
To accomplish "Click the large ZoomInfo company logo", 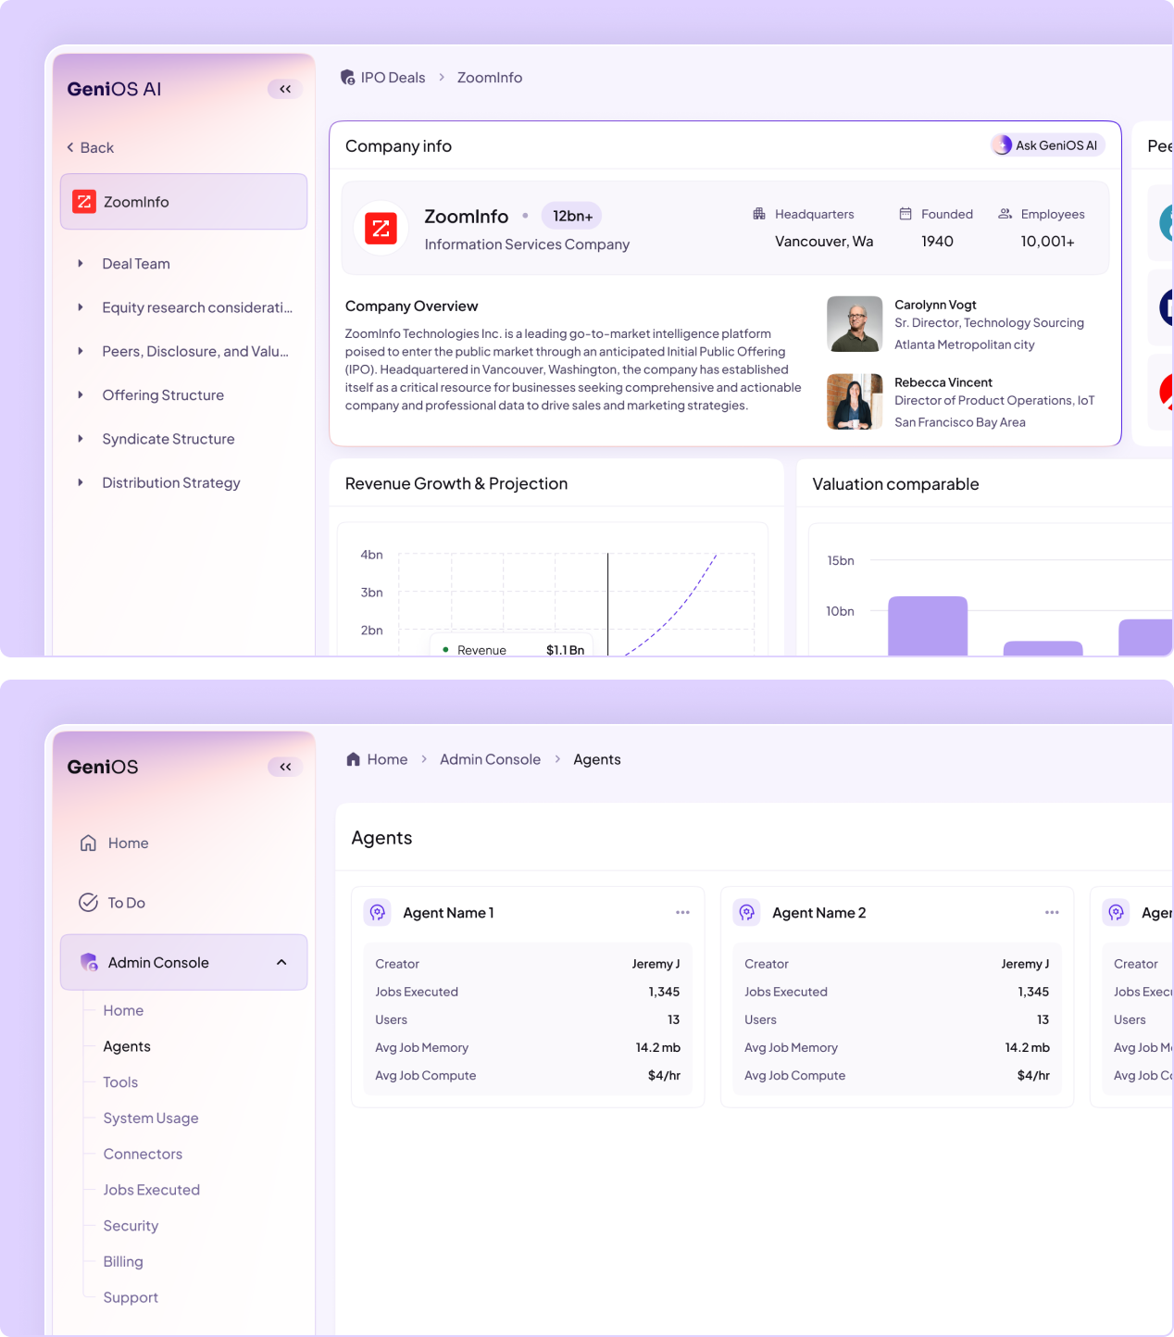I will [x=381, y=228].
